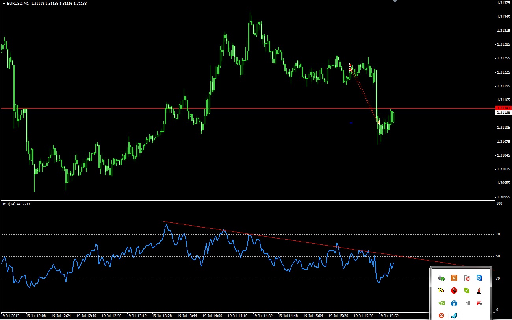Click the ace card HUD tray icon
512x320 pixels.
coord(479,291)
